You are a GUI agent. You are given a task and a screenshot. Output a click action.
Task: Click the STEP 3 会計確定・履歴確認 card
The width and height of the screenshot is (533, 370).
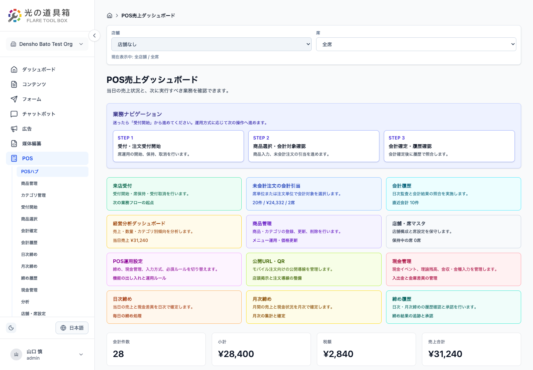click(449, 146)
